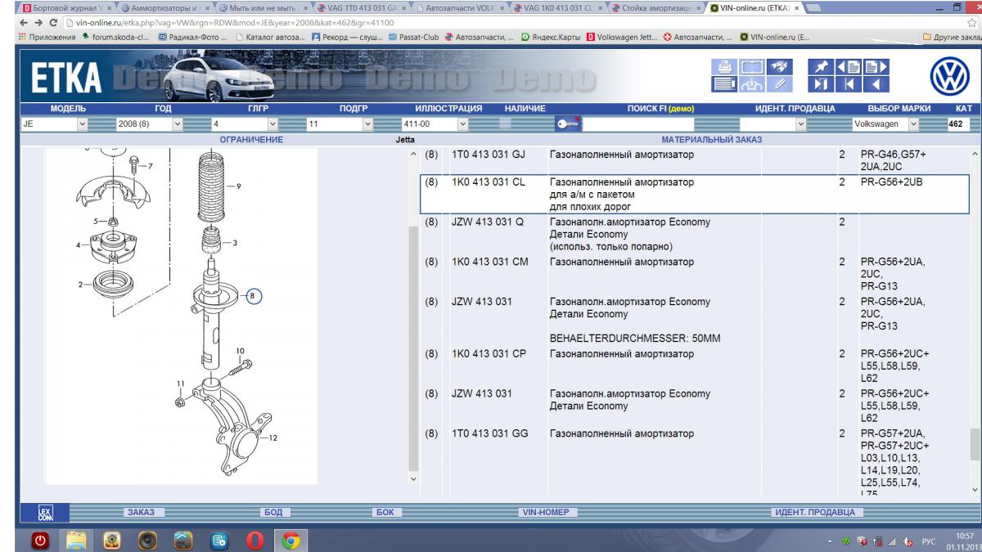Click the red power button on taskbar
This screenshot has width=982, height=552.
tap(42, 539)
